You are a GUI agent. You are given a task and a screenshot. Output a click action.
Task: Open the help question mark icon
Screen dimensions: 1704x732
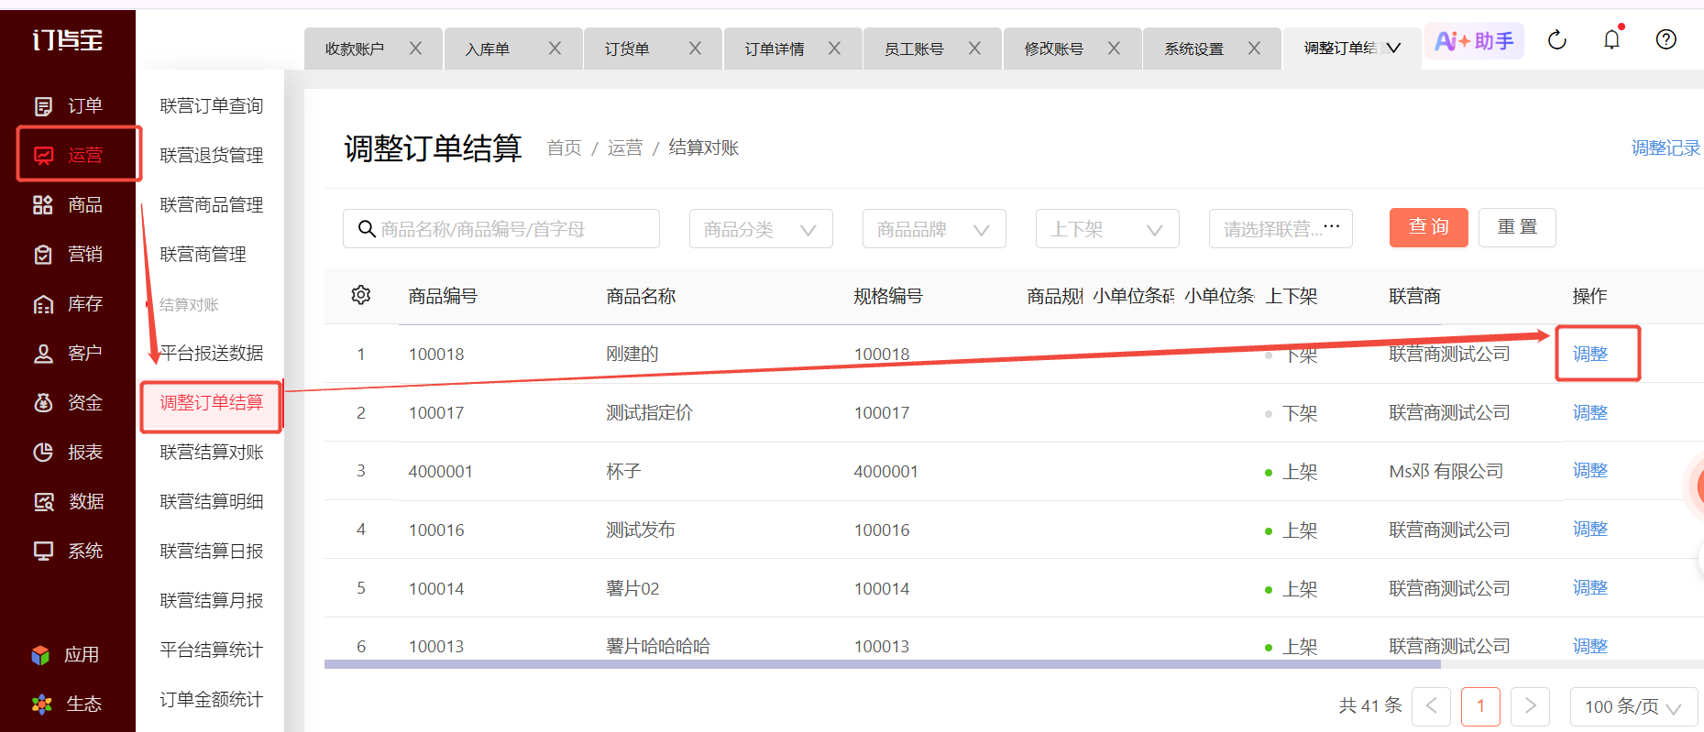(1666, 39)
